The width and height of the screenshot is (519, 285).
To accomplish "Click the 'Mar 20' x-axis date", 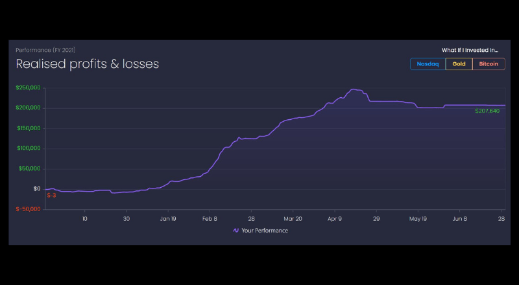I will click(x=293, y=219).
